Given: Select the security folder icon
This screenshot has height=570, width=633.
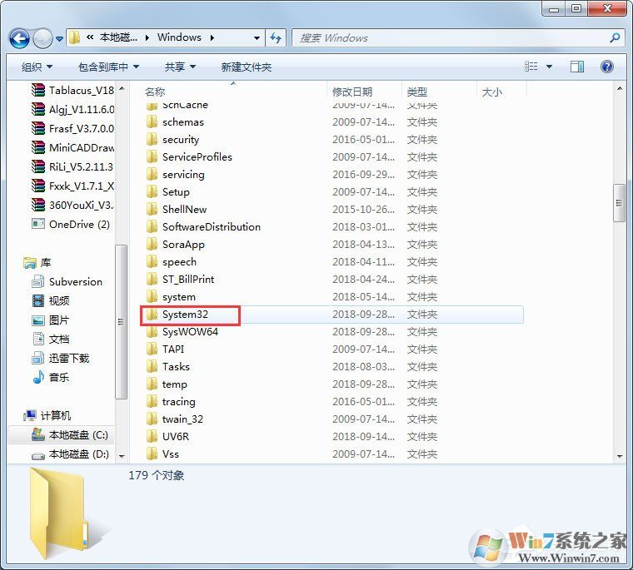Looking at the screenshot, I should tap(152, 139).
